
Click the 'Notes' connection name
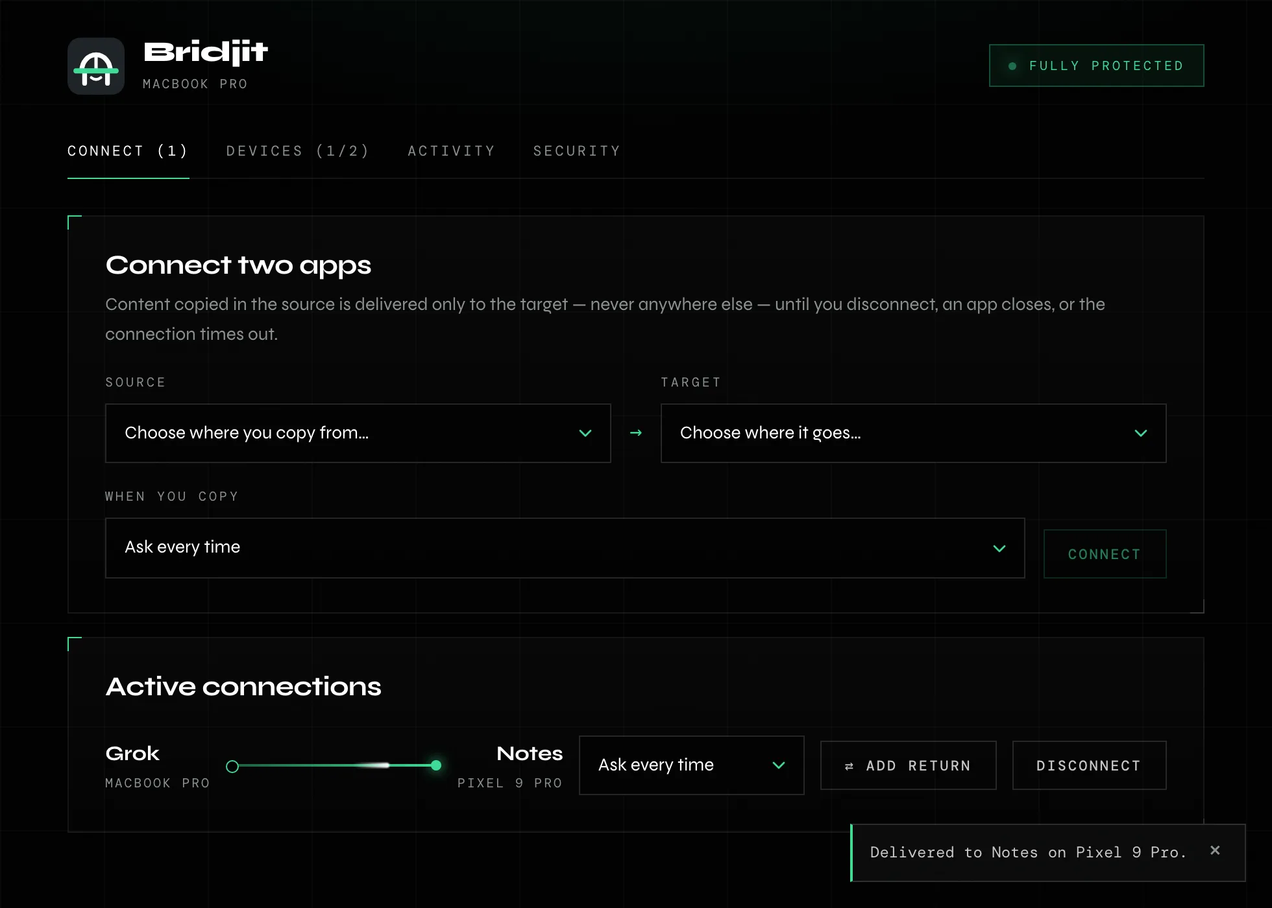pyautogui.click(x=530, y=754)
